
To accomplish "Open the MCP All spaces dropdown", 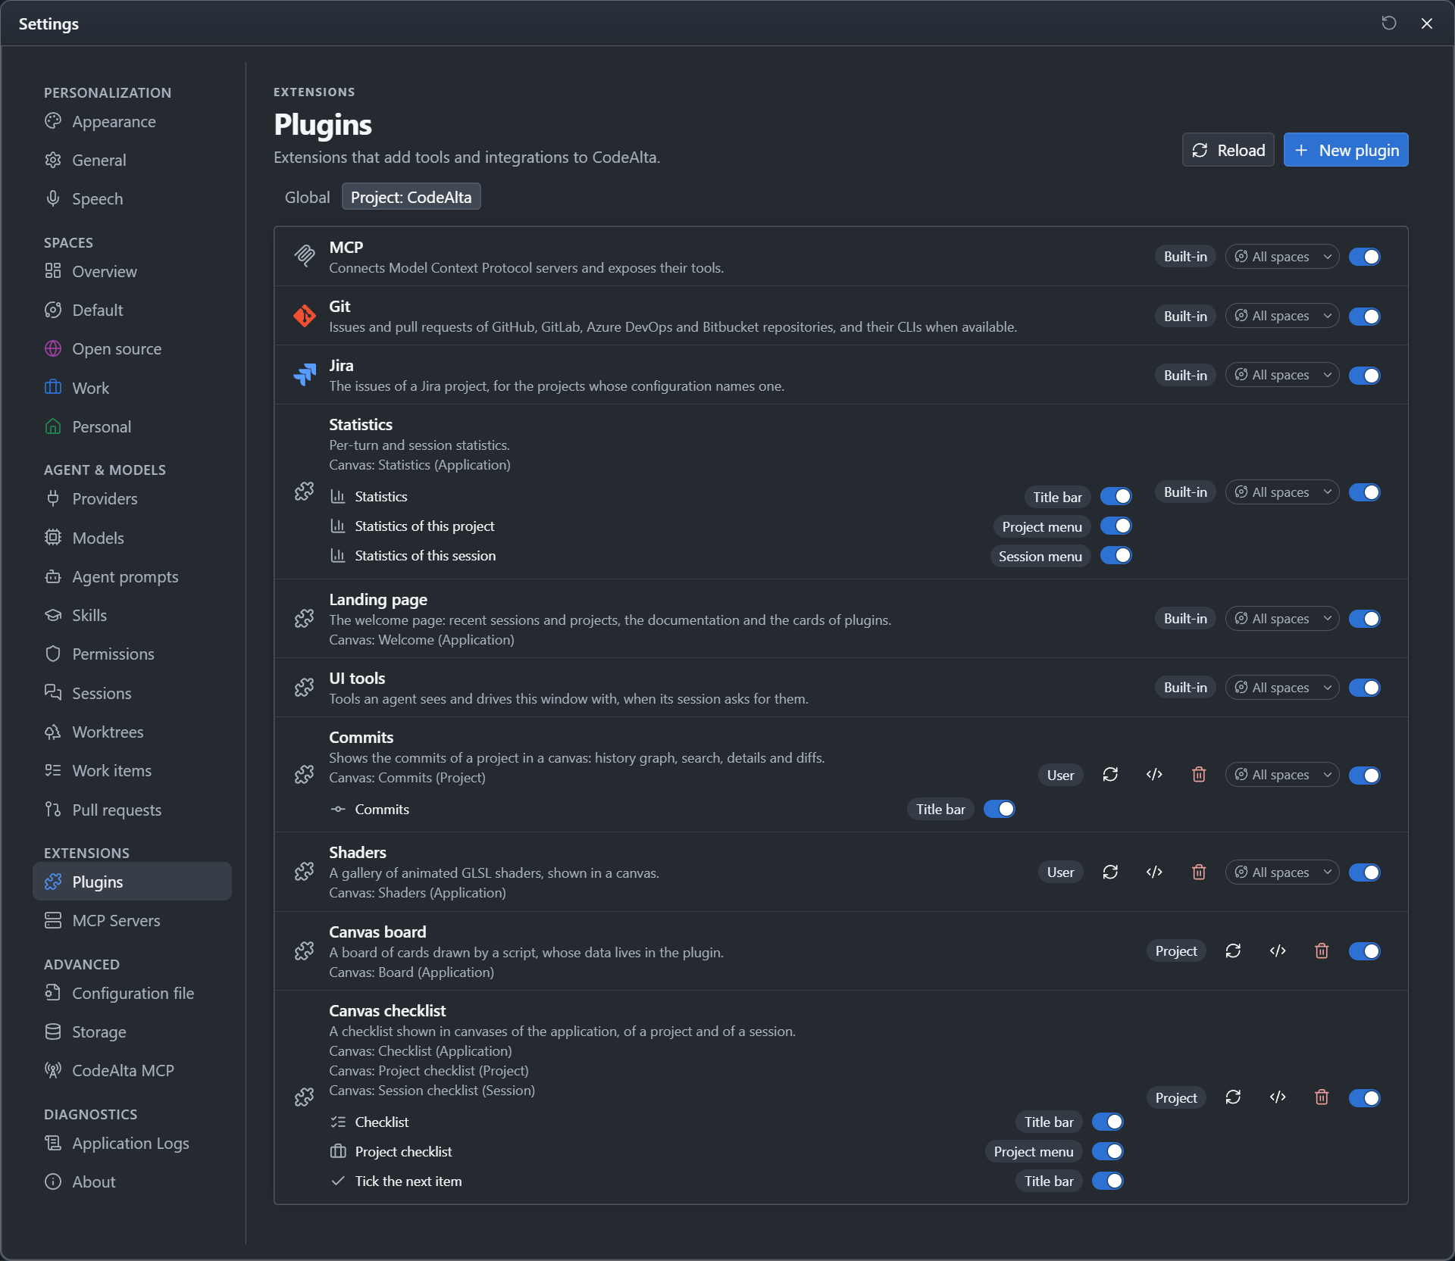I will (1281, 257).
